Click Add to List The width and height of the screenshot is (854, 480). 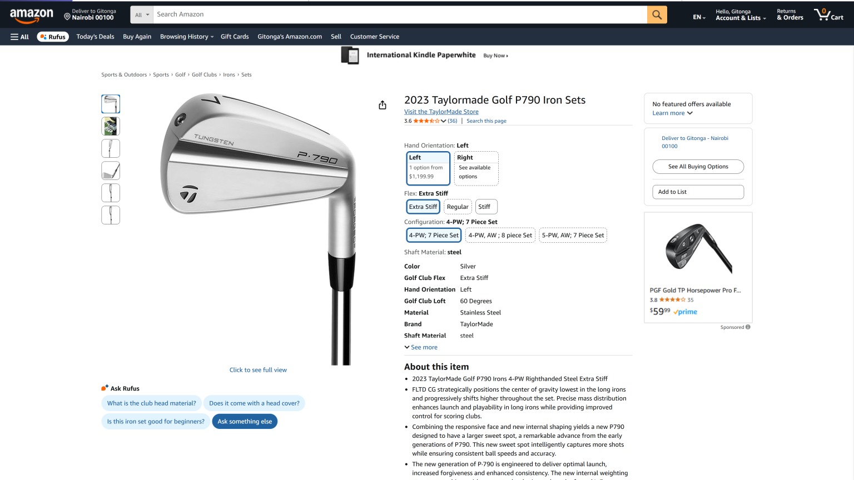pyautogui.click(x=698, y=192)
